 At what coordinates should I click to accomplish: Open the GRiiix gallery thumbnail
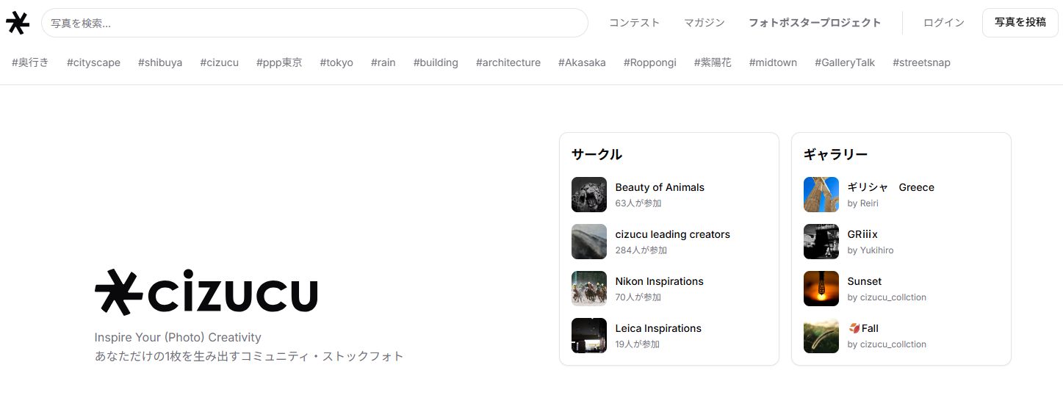coord(821,242)
